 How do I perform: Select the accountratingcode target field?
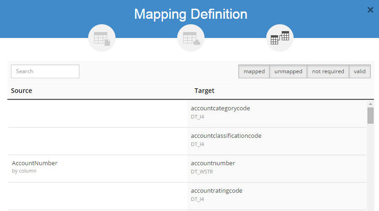pos(216,191)
